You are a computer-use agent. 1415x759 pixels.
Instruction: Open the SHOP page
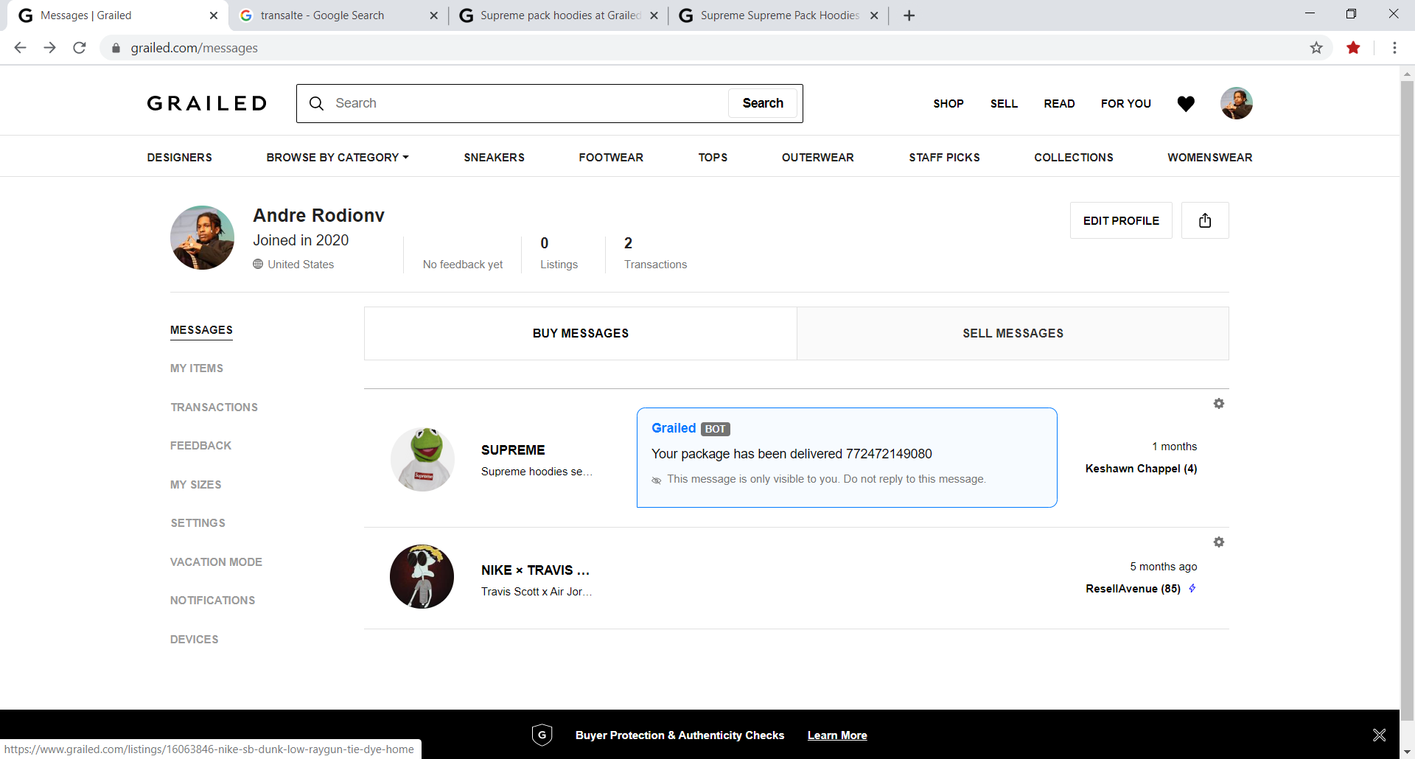tap(948, 104)
